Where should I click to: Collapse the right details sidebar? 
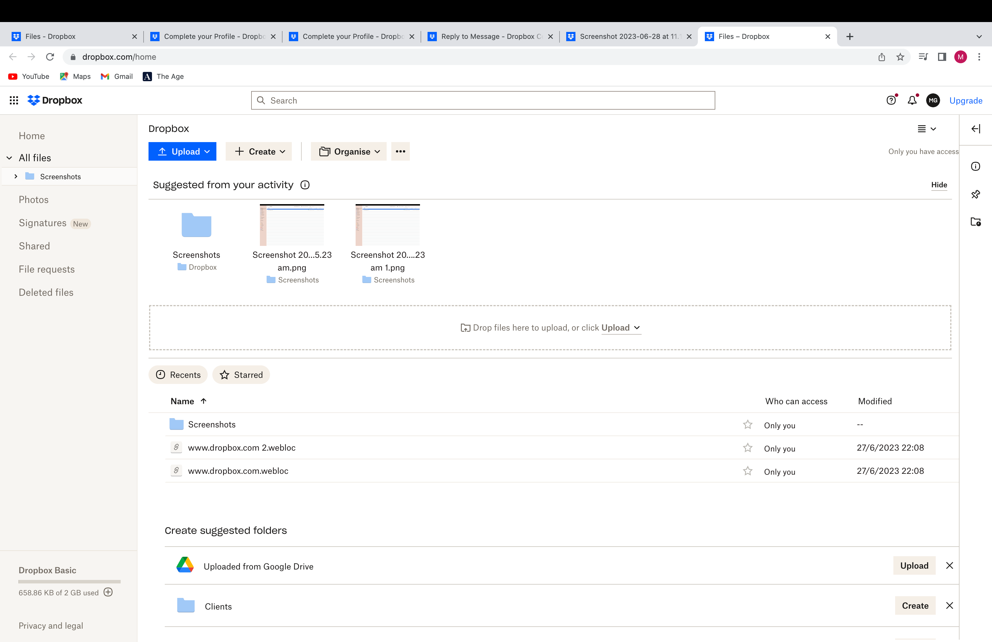pos(976,129)
